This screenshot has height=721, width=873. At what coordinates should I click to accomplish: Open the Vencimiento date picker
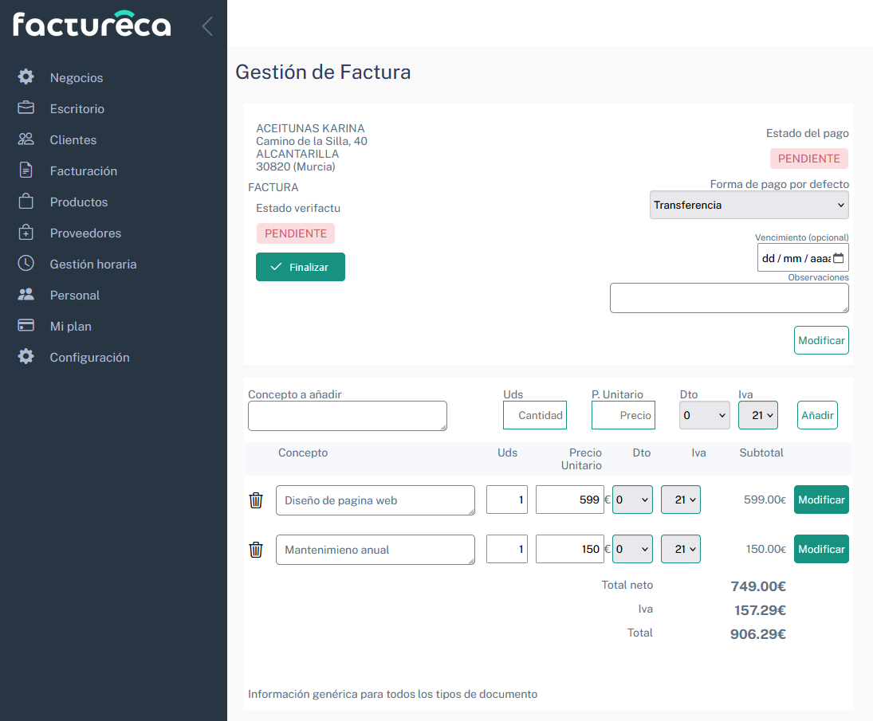click(839, 257)
